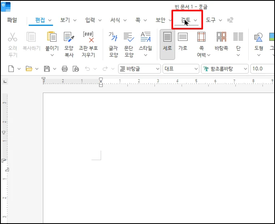The height and width of the screenshot is (224, 275).
Task: Click the Open Folder icon
Action: point(29,69)
